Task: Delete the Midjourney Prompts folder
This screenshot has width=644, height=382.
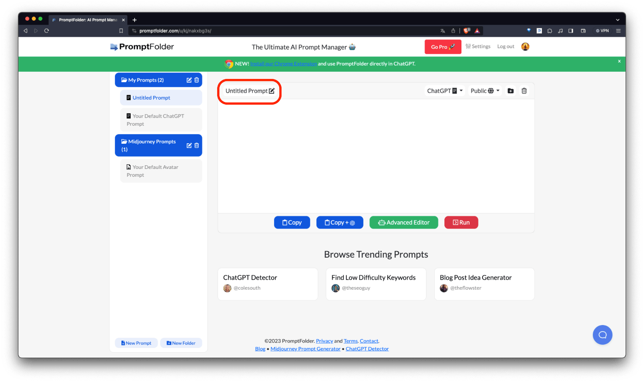Action: (x=196, y=146)
